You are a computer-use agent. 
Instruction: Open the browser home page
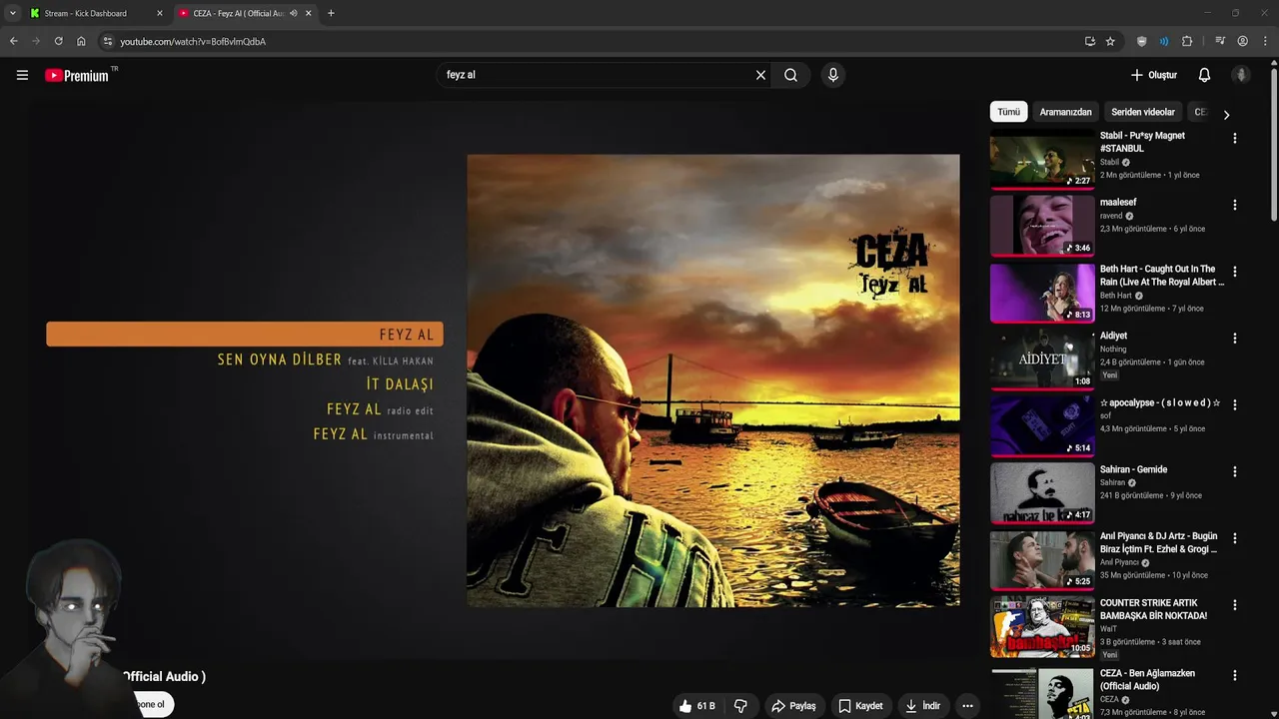pyautogui.click(x=81, y=41)
